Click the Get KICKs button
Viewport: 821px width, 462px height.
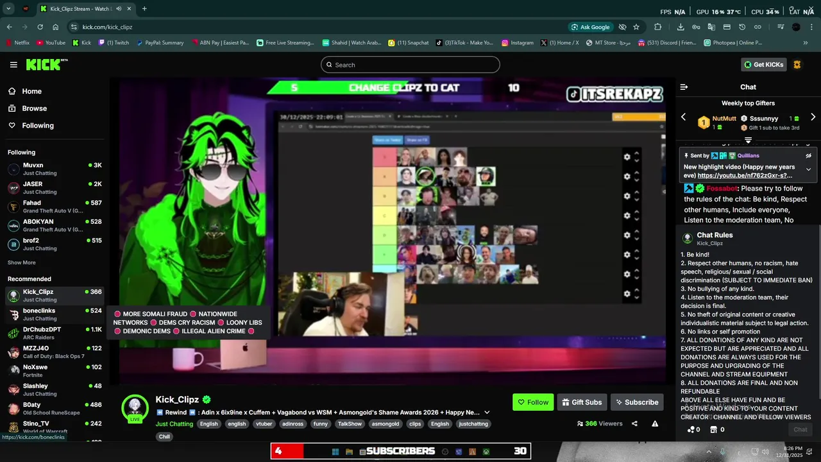pos(764,65)
